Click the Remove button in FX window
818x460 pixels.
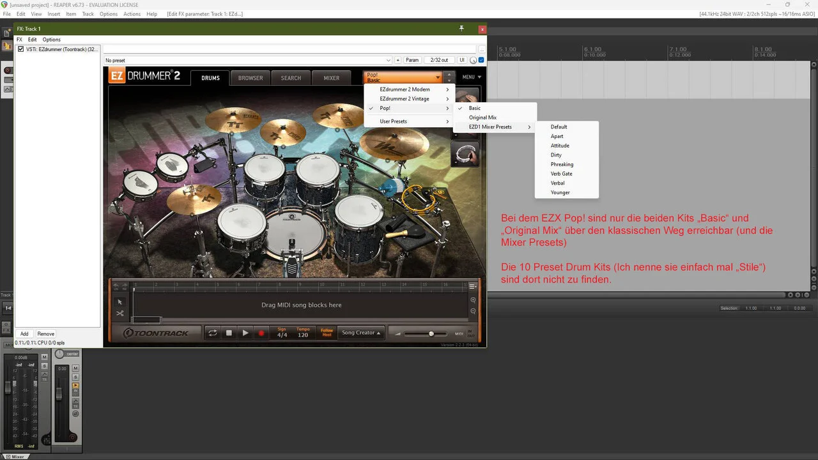[45, 333]
